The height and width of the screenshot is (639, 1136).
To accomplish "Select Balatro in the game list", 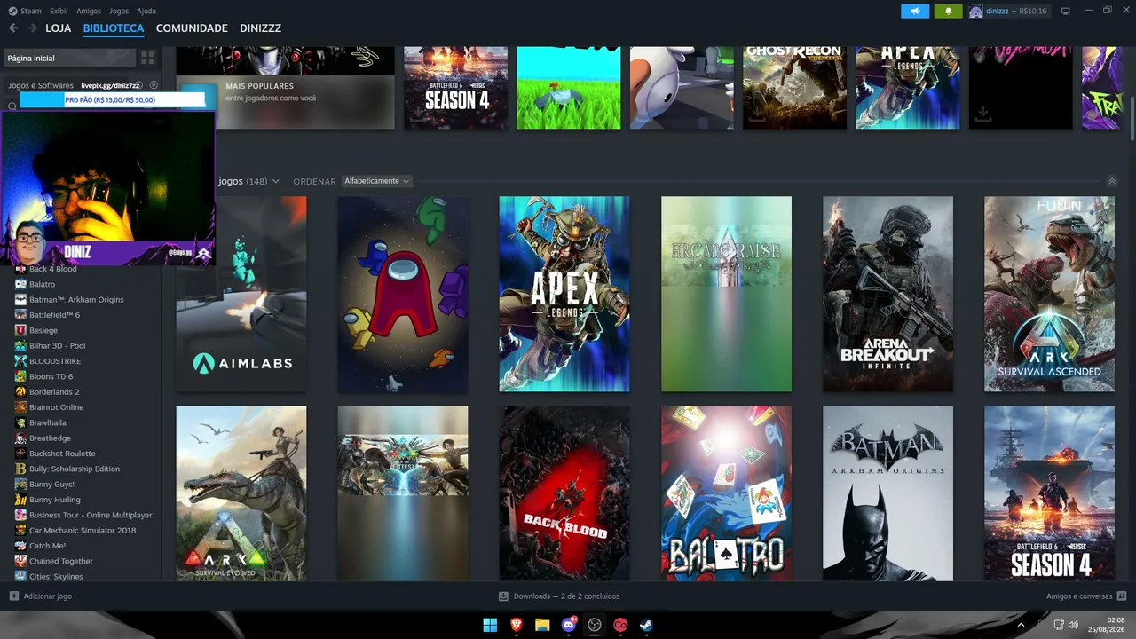I will coord(42,284).
